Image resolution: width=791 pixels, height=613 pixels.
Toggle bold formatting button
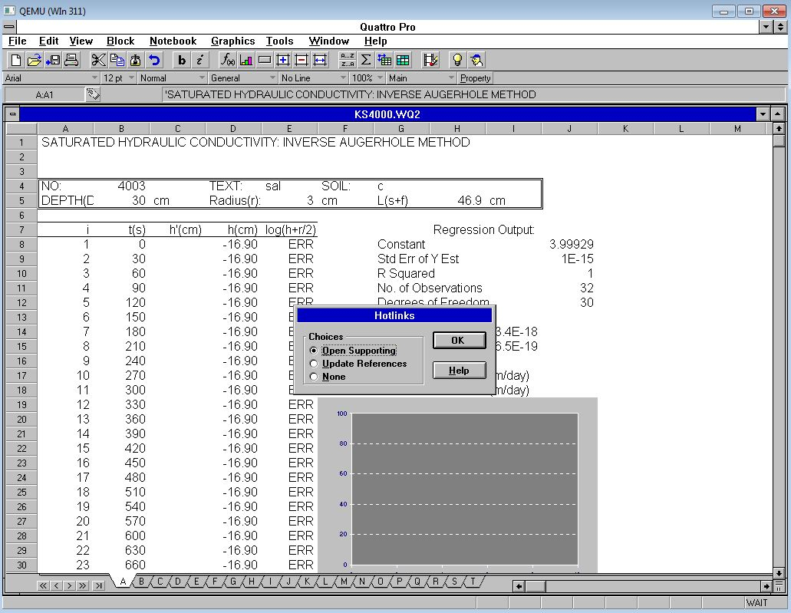pyautogui.click(x=182, y=60)
